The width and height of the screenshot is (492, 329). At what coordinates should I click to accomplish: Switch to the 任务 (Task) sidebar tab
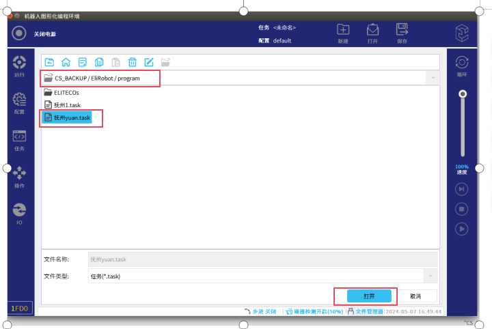(19, 139)
